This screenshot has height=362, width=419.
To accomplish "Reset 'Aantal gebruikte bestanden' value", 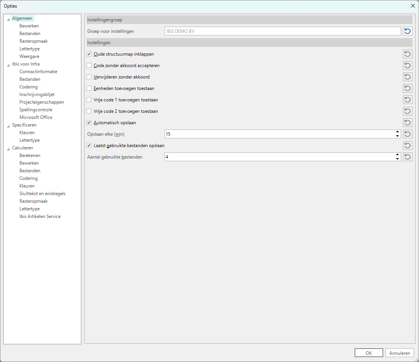I will [x=408, y=157].
